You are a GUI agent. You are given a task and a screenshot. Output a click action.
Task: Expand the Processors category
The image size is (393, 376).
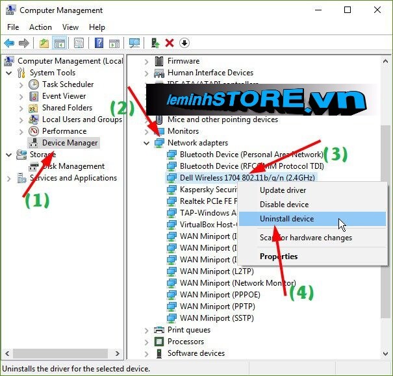click(147, 342)
